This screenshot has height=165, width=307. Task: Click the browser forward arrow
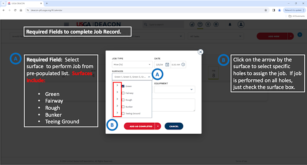tap(9, 10)
